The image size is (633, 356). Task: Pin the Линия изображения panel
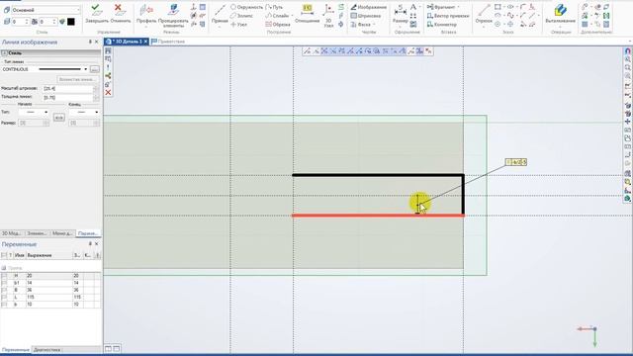pos(90,42)
